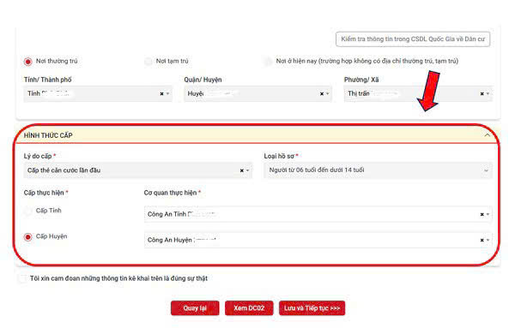Tick the Tôi xin cam đoan checkbox
The image size is (515, 328).
[x=22, y=278]
